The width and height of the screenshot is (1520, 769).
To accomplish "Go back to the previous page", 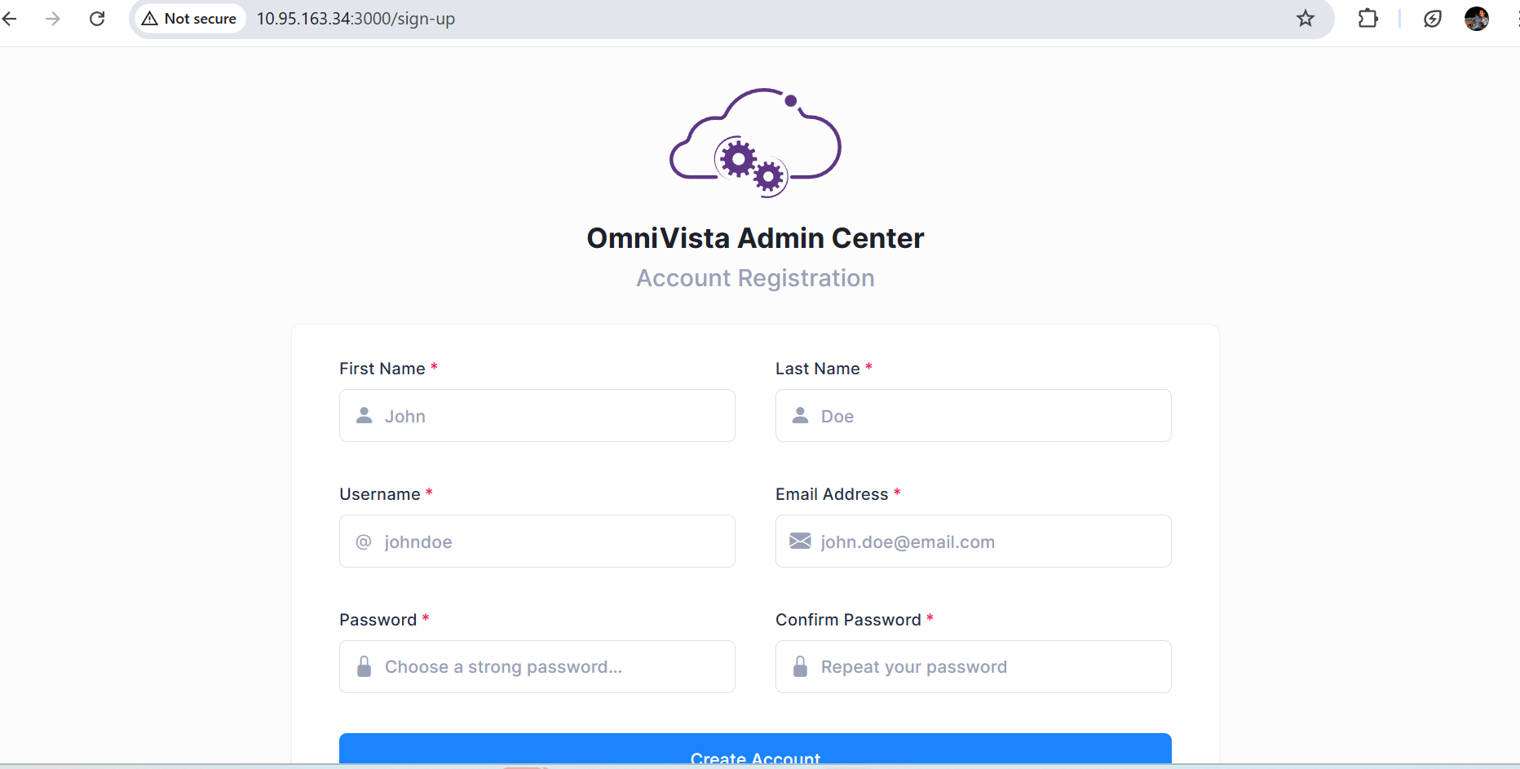I will [x=10, y=18].
